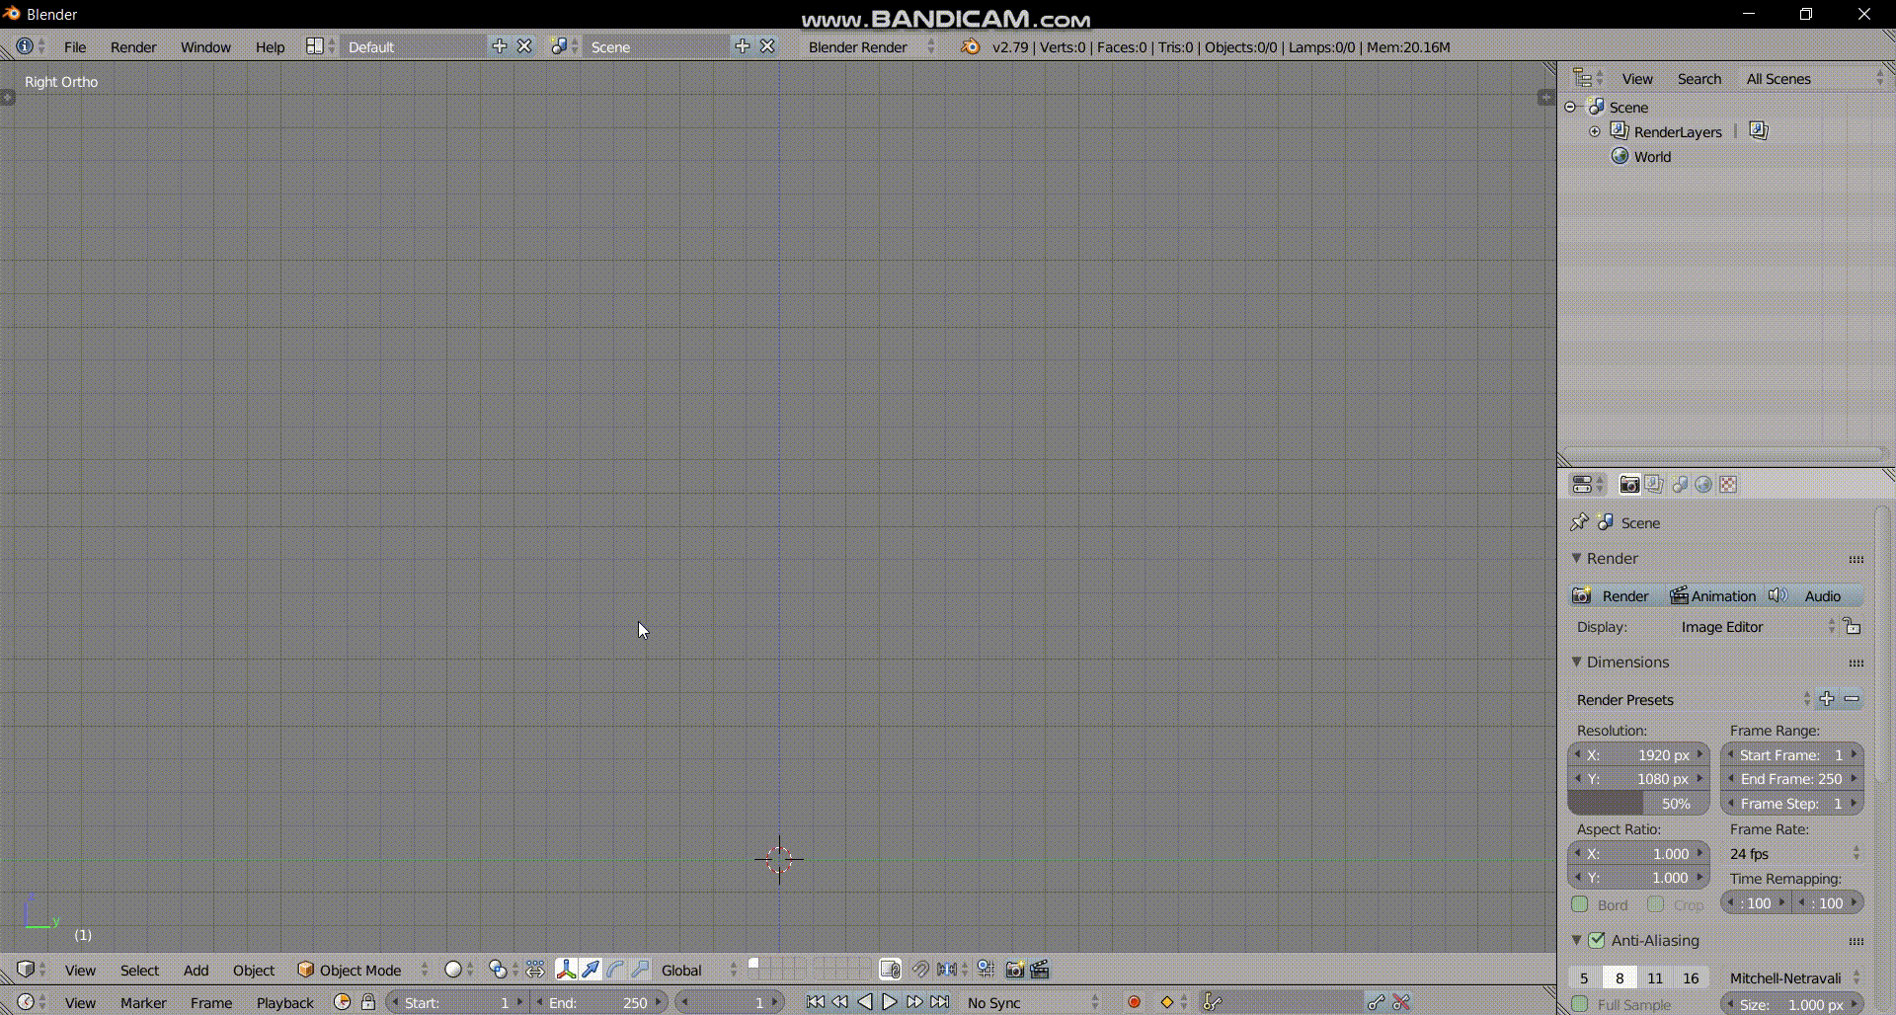Select the scale manipulator icon
This screenshot has height=1015, width=1896.
point(640,970)
